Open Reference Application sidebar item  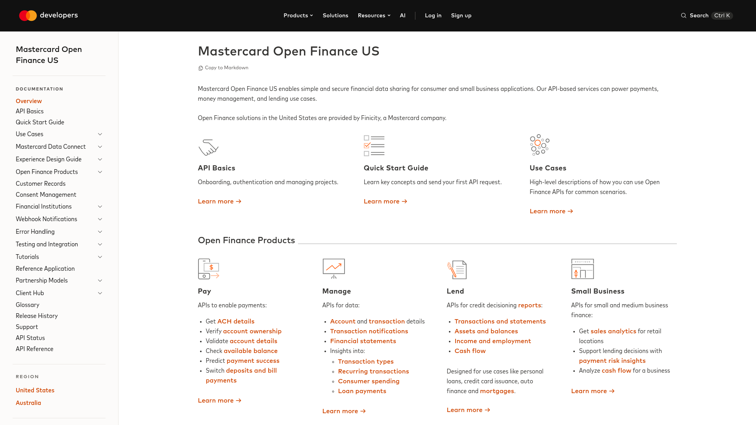click(45, 269)
